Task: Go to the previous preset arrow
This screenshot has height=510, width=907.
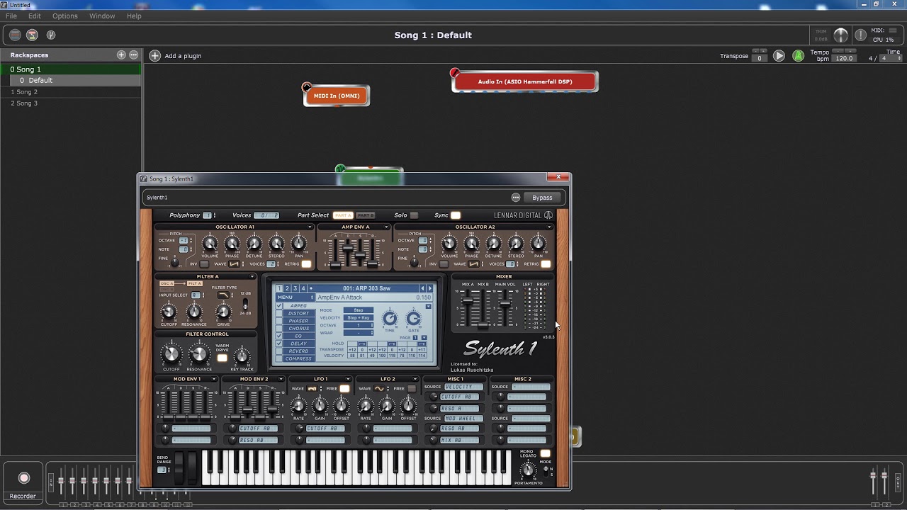Action: point(422,288)
